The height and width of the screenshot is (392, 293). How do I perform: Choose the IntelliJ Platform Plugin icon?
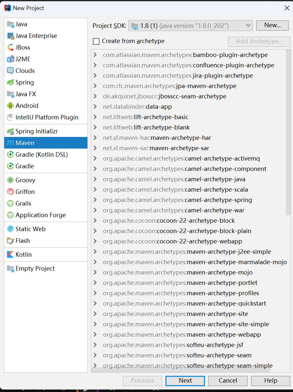(x=10, y=118)
